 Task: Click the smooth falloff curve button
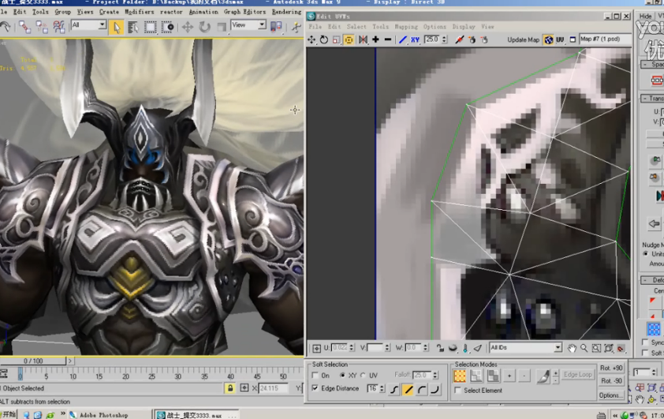click(394, 389)
